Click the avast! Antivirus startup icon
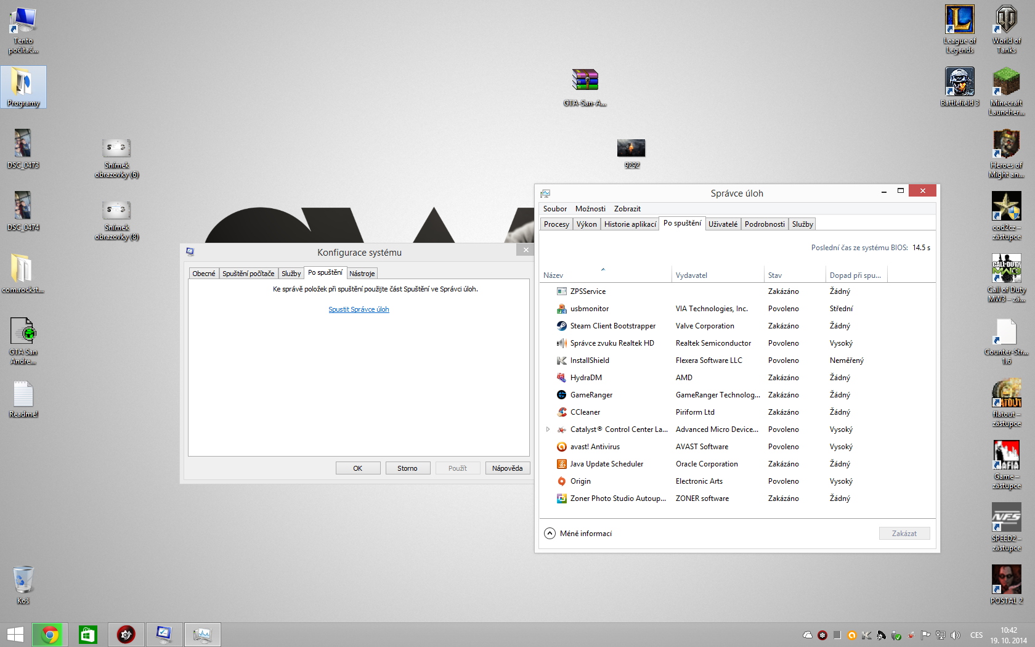1035x647 pixels. [561, 447]
